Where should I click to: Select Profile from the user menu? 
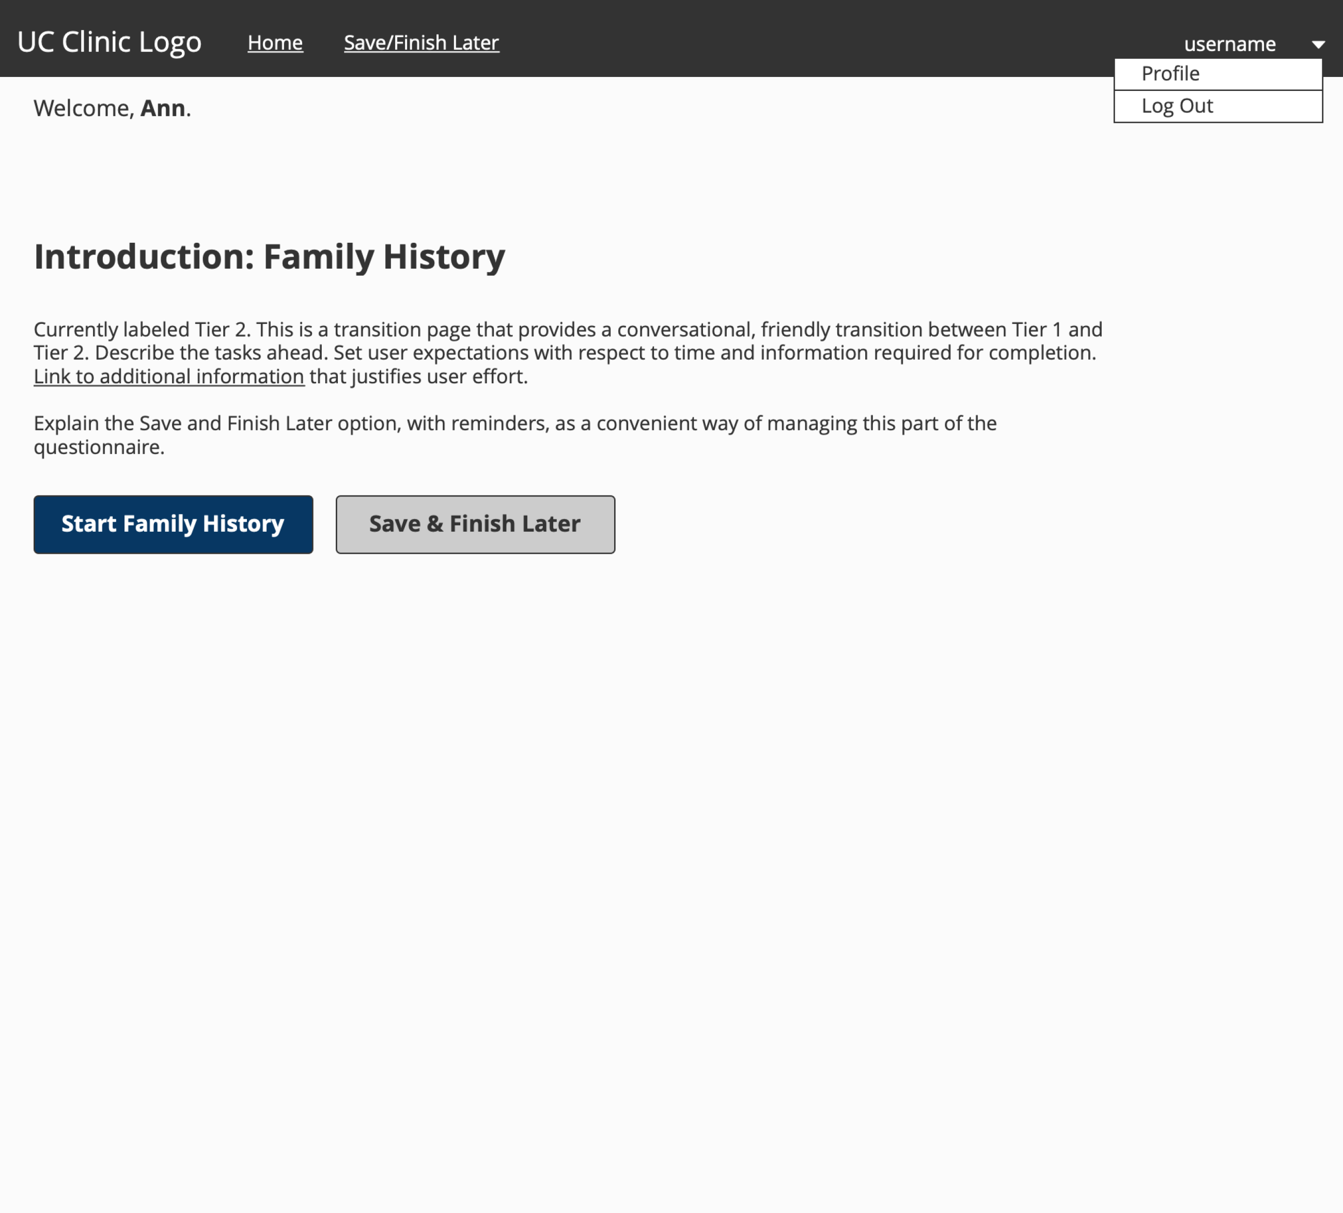pos(1218,74)
